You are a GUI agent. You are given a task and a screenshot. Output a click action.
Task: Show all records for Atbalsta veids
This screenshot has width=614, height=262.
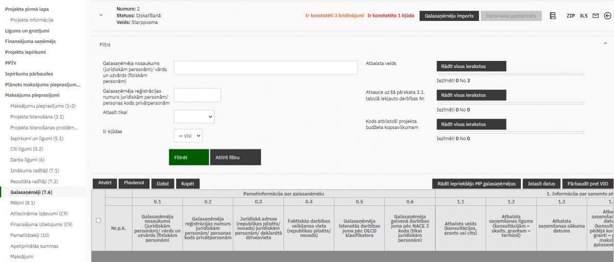tap(471, 66)
